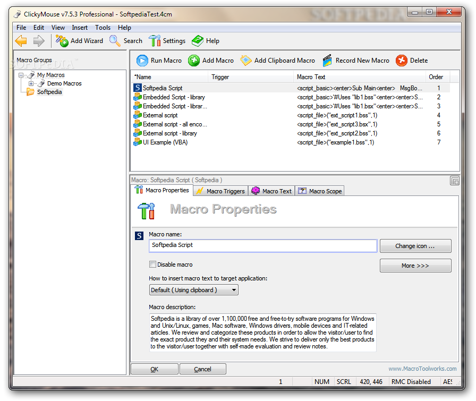Image resolution: width=476 pixels, height=401 pixels.
Task: Select the UI Example (VBA) row
Action: [x=291, y=142]
